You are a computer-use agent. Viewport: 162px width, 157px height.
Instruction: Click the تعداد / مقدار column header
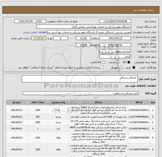(38, 102)
